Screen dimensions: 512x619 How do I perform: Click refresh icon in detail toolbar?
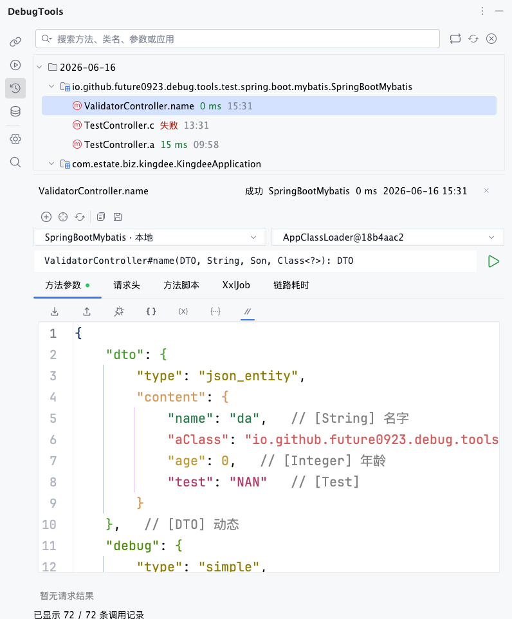pos(80,217)
